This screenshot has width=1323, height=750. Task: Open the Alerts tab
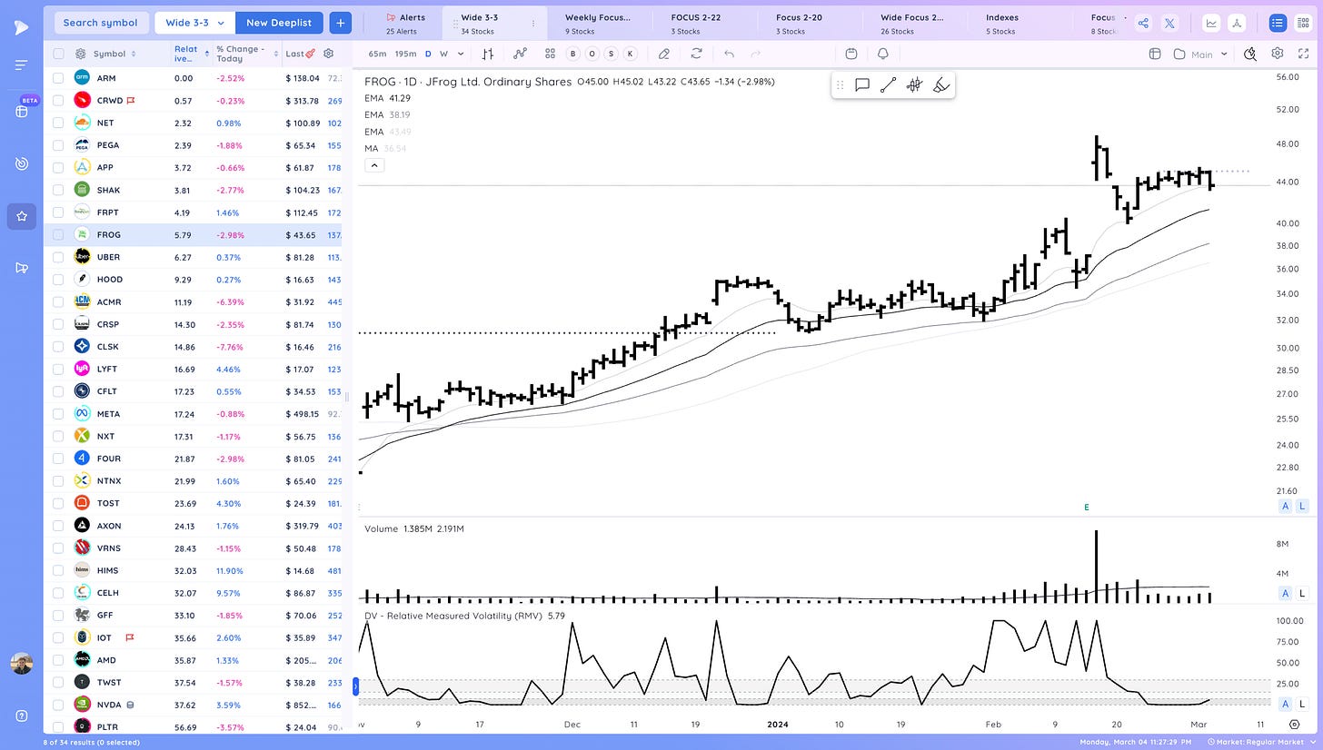pyautogui.click(x=405, y=23)
